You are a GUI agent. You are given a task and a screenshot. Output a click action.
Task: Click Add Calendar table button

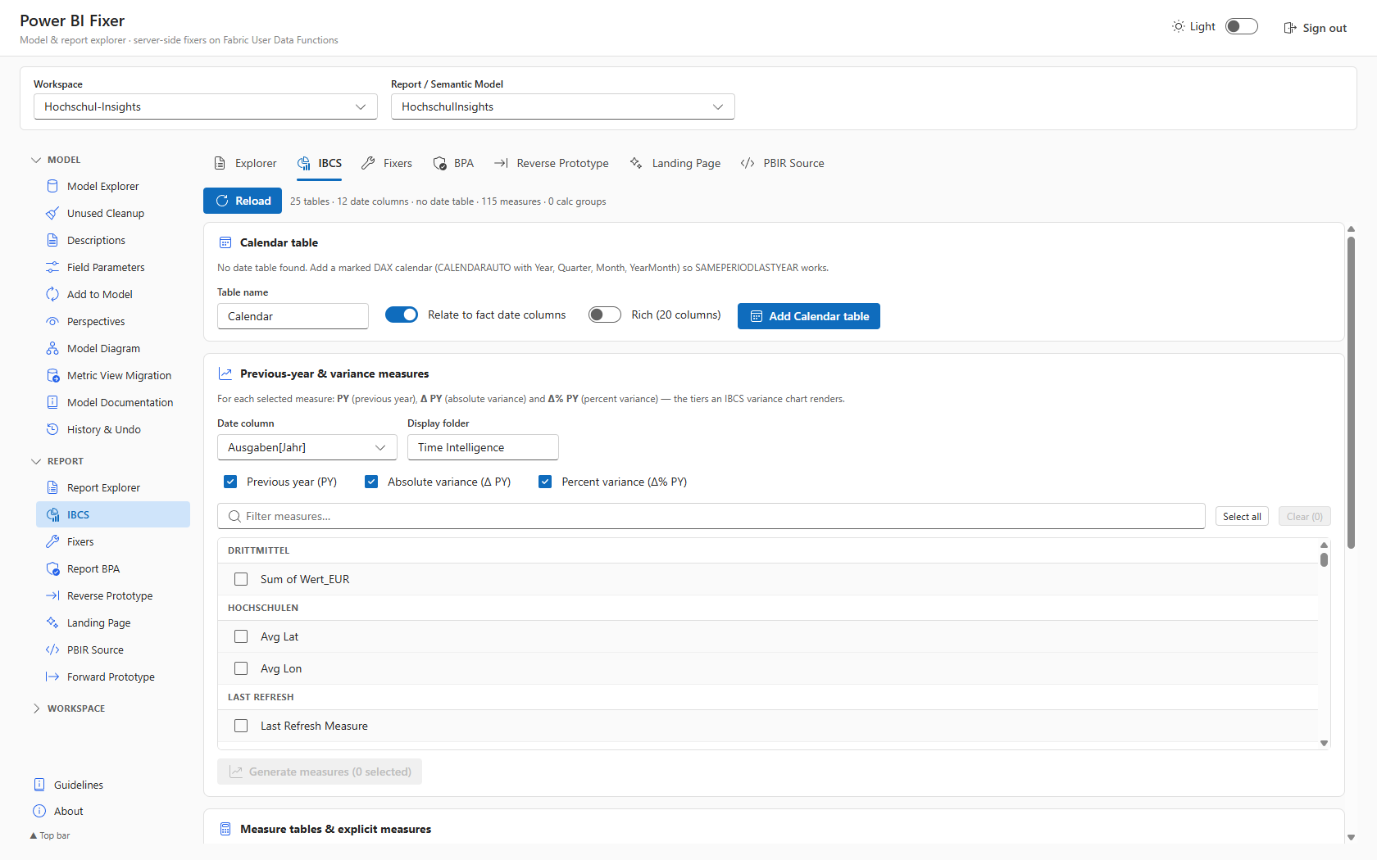pos(809,316)
